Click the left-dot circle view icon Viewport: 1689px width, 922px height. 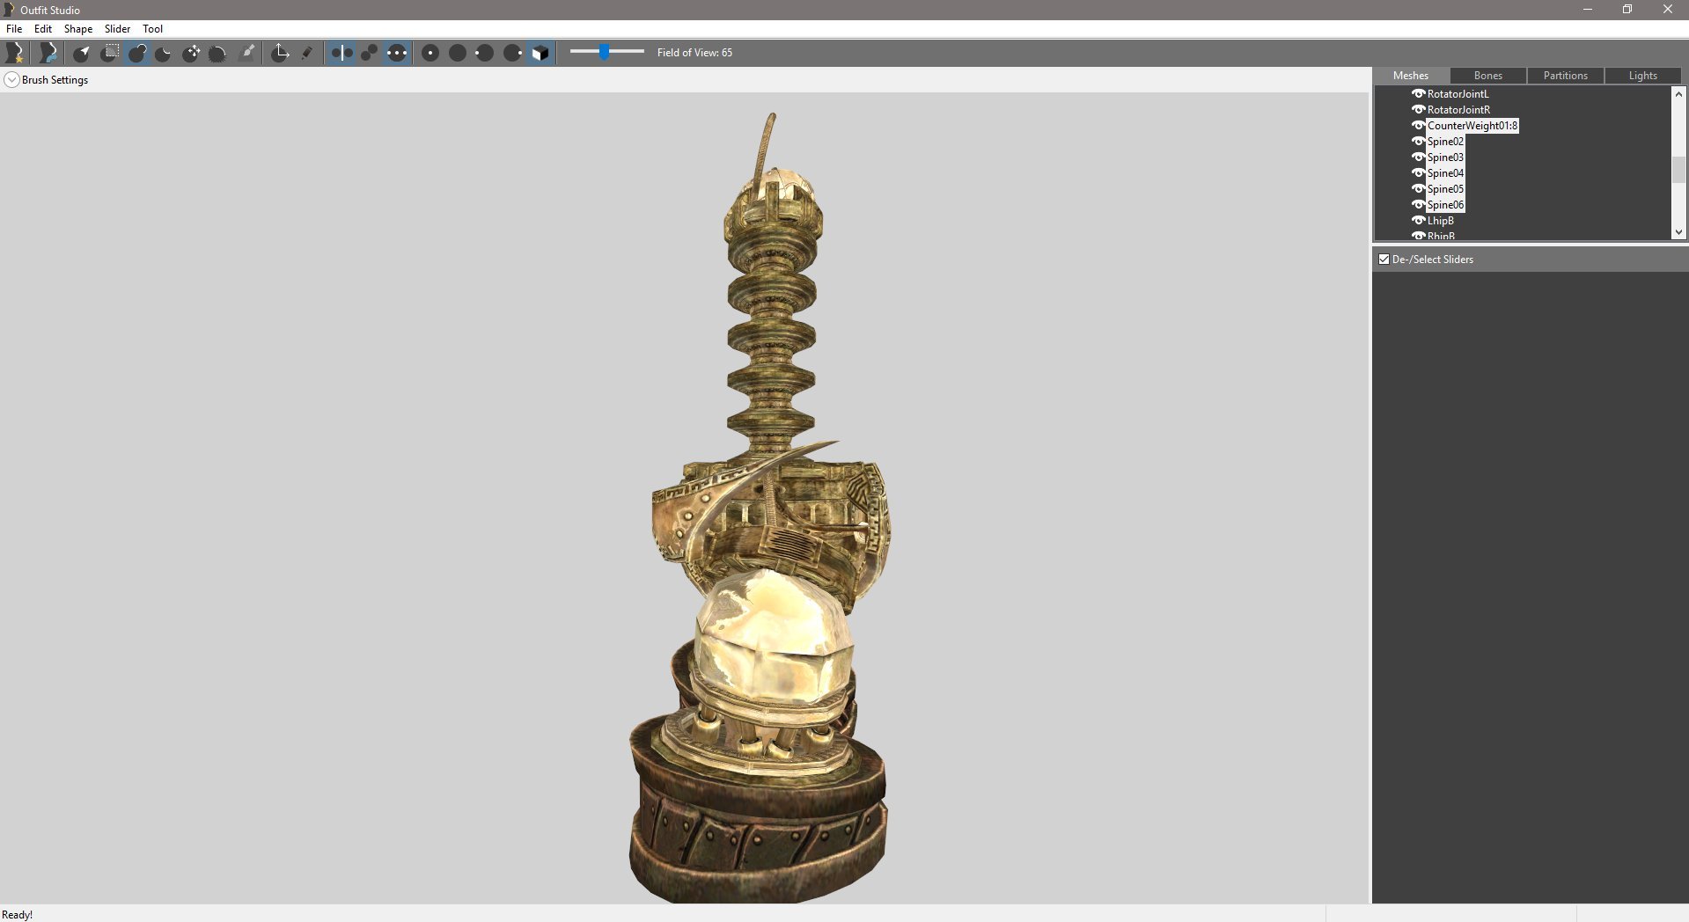pyautogui.click(x=484, y=53)
